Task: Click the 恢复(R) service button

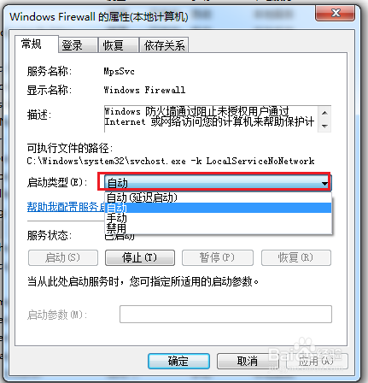Action: click(x=296, y=257)
